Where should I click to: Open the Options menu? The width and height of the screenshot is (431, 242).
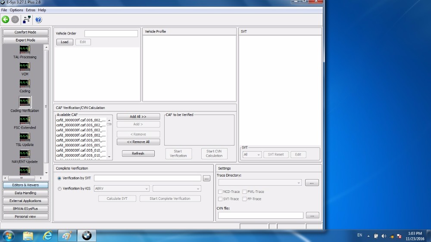click(x=16, y=10)
